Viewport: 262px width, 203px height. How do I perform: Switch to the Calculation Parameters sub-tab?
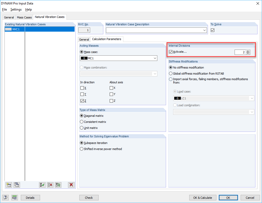tap(106, 39)
